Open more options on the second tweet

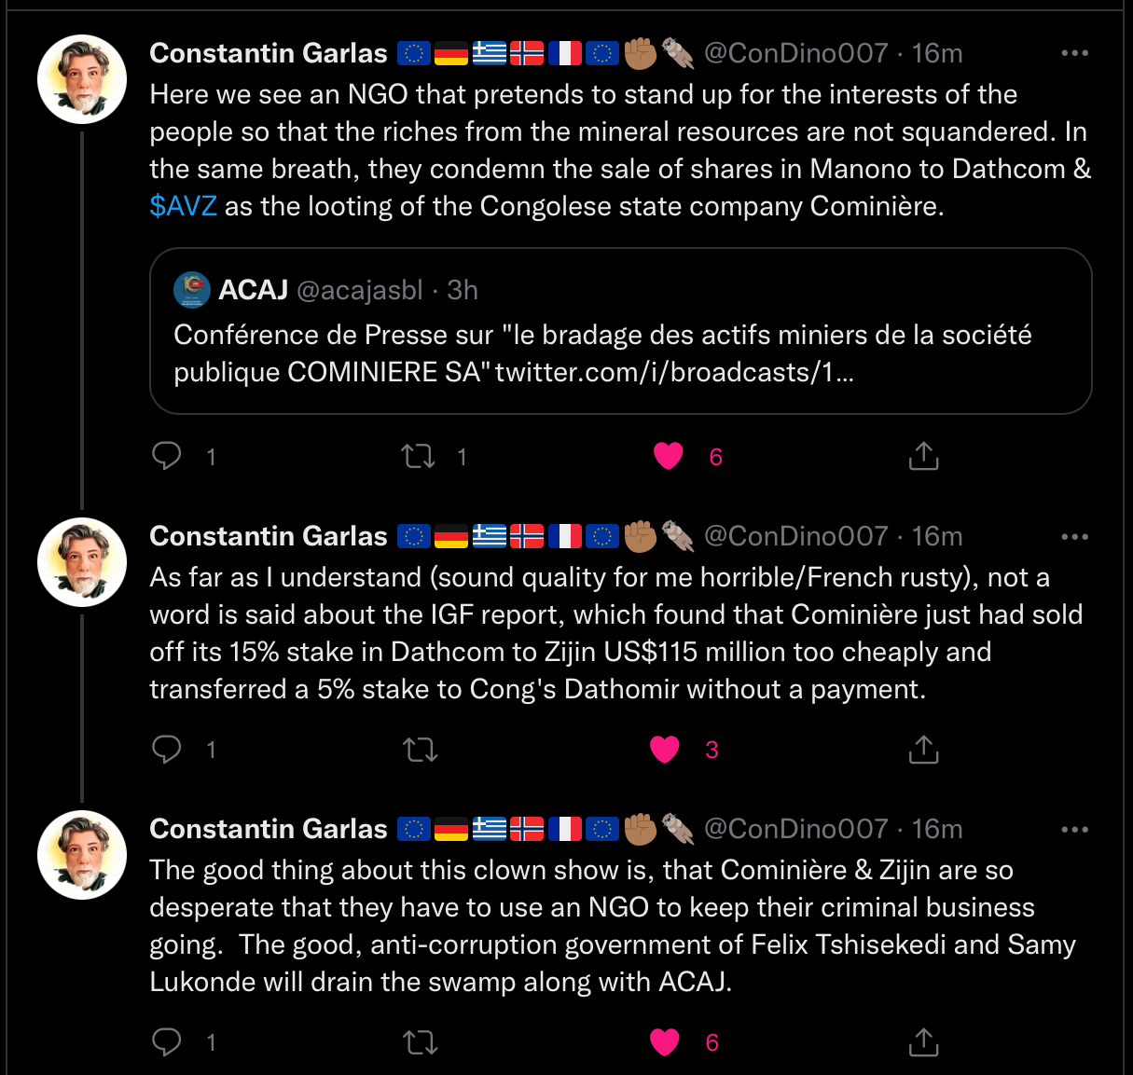click(1074, 536)
